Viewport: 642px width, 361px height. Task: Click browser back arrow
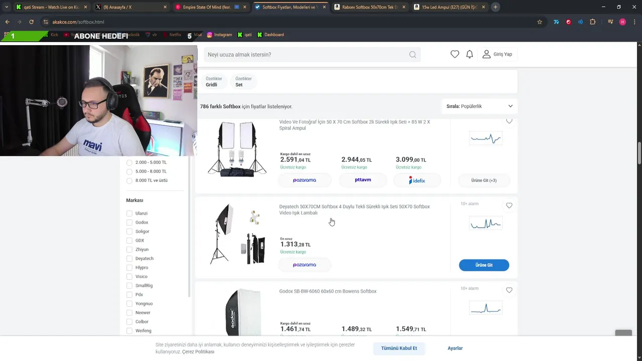[x=7, y=22]
